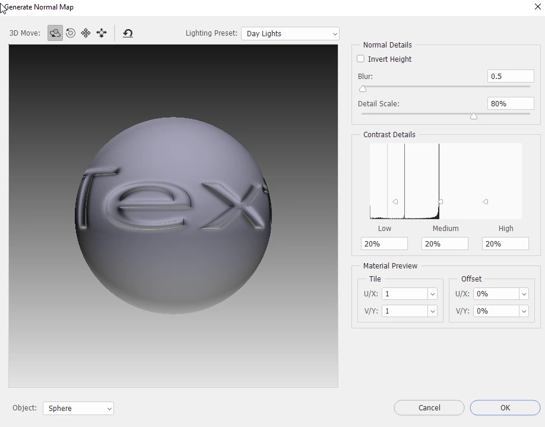The width and height of the screenshot is (545, 427).
Task: Select the 3D rotate object tool
Action: pyautogui.click(x=55, y=33)
